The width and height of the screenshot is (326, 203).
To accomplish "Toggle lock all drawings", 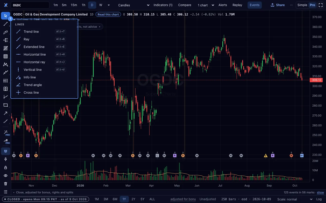I will pos(6,167).
